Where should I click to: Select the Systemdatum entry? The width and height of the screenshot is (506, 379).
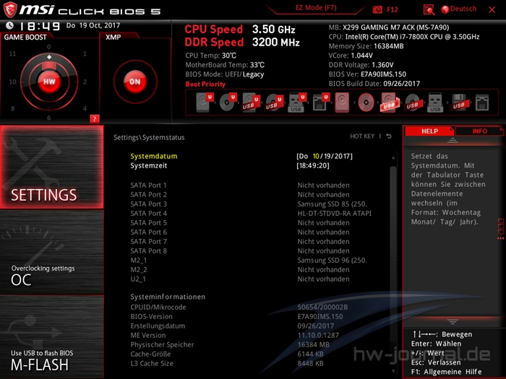[153, 157]
